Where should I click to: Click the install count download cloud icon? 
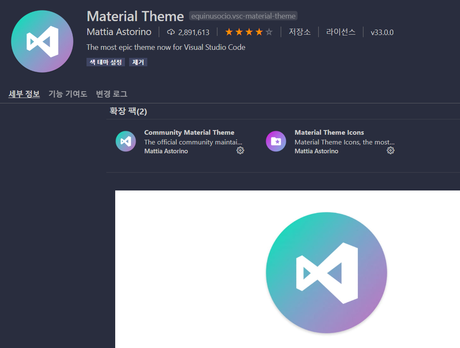pos(171,32)
